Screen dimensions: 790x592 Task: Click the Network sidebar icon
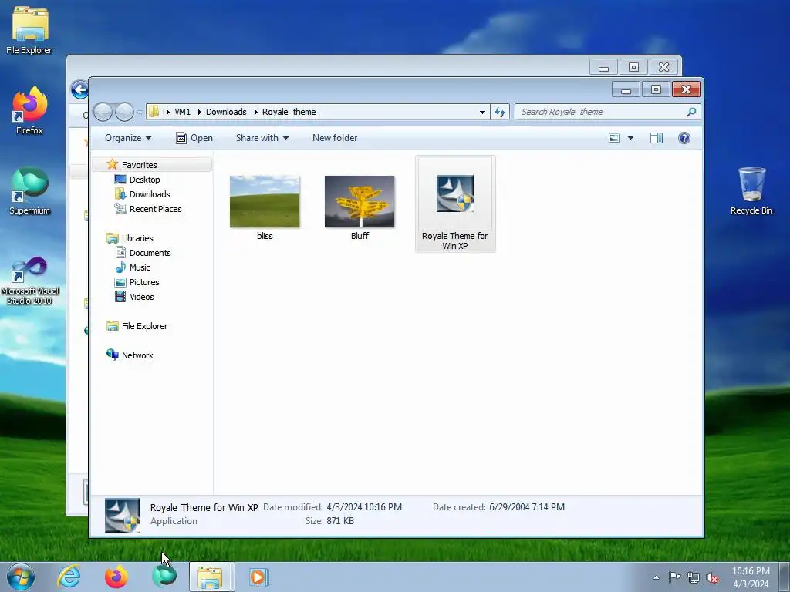click(113, 355)
